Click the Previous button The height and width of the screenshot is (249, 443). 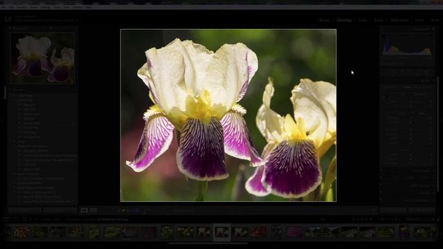click(393, 210)
